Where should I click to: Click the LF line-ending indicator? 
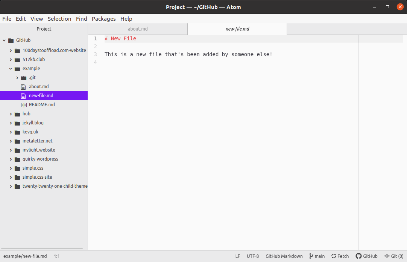(238, 256)
